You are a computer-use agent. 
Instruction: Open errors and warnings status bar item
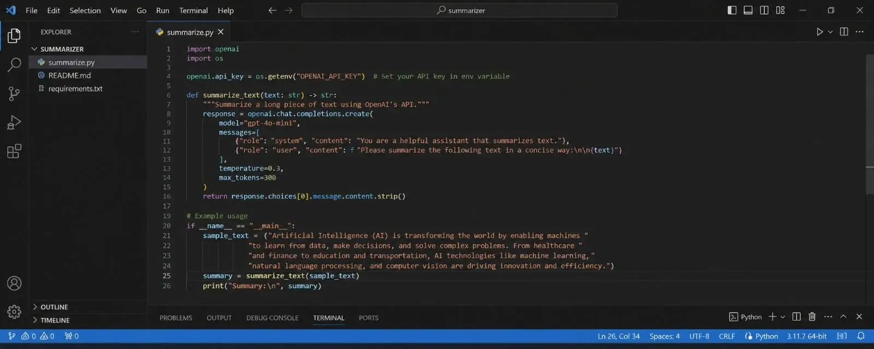(x=38, y=336)
